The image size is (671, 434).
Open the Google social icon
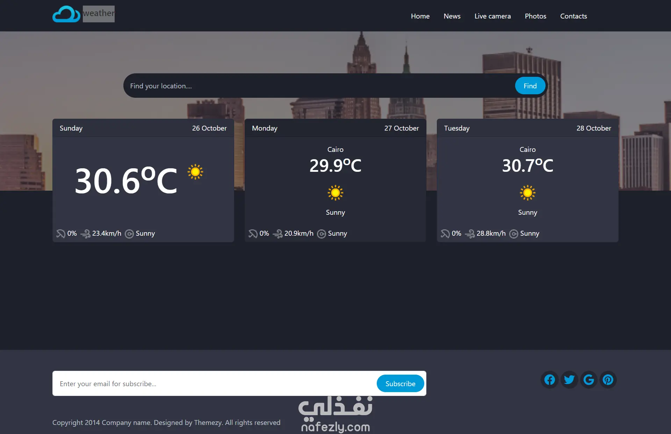[589, 380]
